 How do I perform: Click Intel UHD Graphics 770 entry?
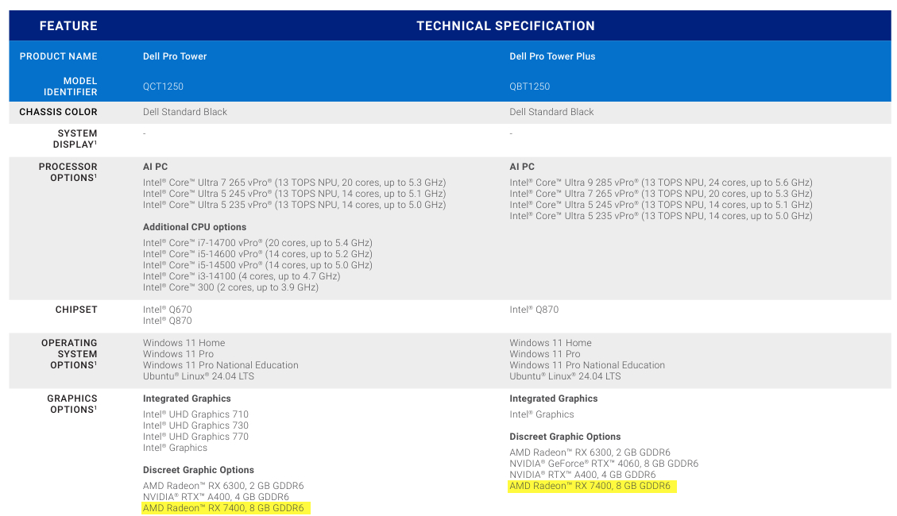195,437
